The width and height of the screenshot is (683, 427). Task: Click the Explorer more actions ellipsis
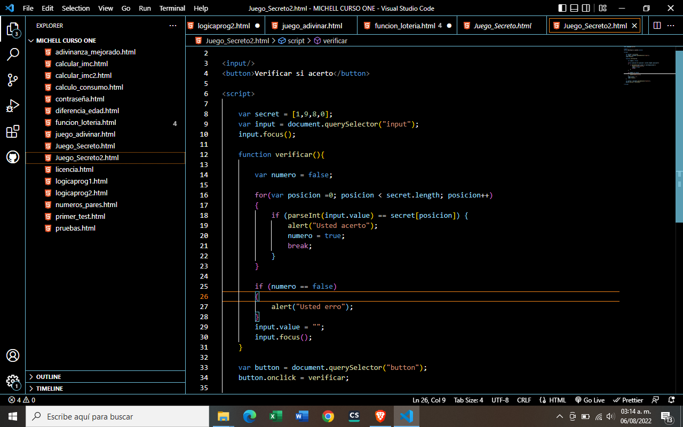point(172,26)
